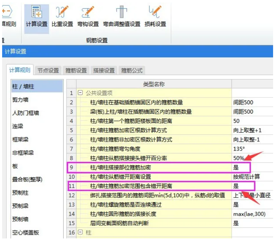Collapse the 公共设置项 group
This screenshot has height=242, width=277.
point(80,93)
